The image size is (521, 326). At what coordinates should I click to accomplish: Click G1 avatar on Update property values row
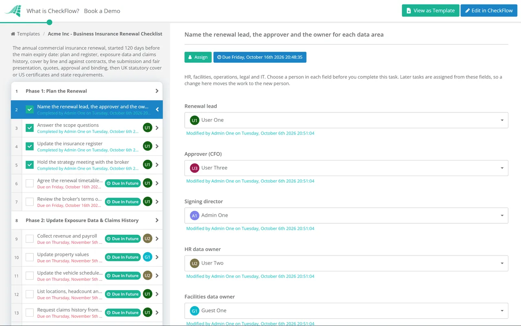tap(147, 257)
